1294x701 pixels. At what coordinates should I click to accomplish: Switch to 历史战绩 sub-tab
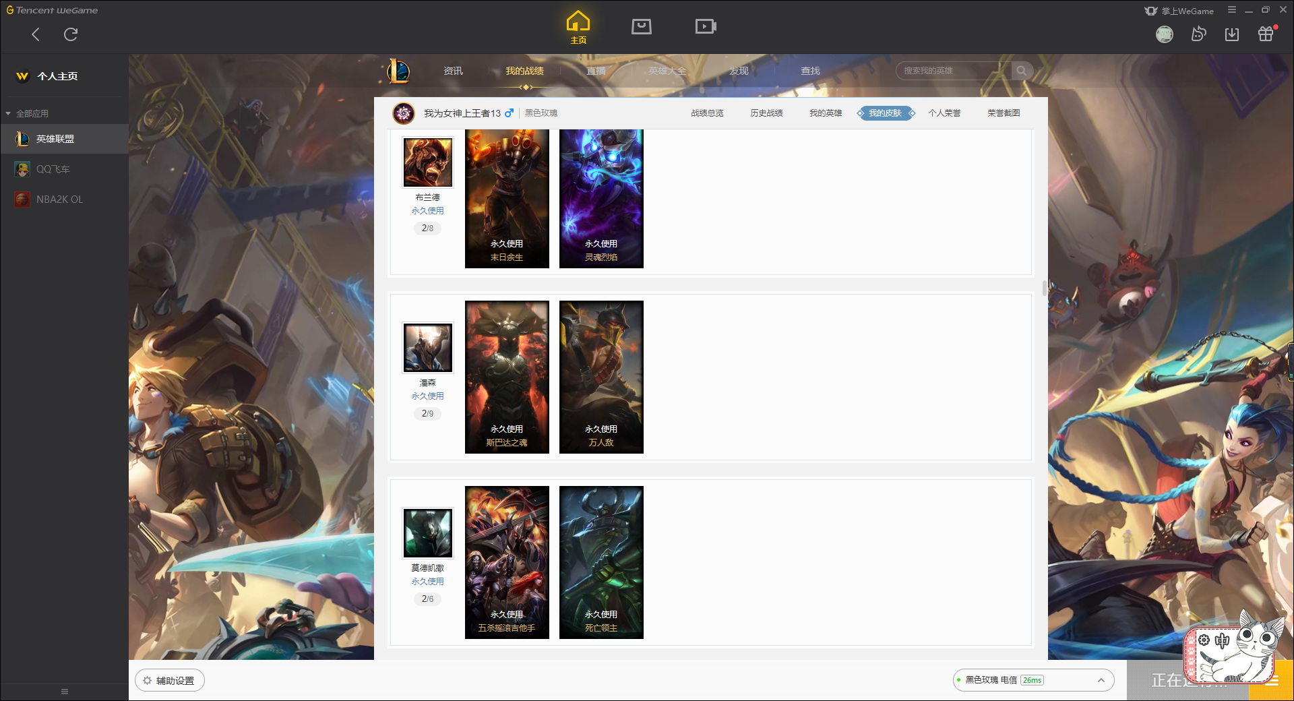[766, 113]
